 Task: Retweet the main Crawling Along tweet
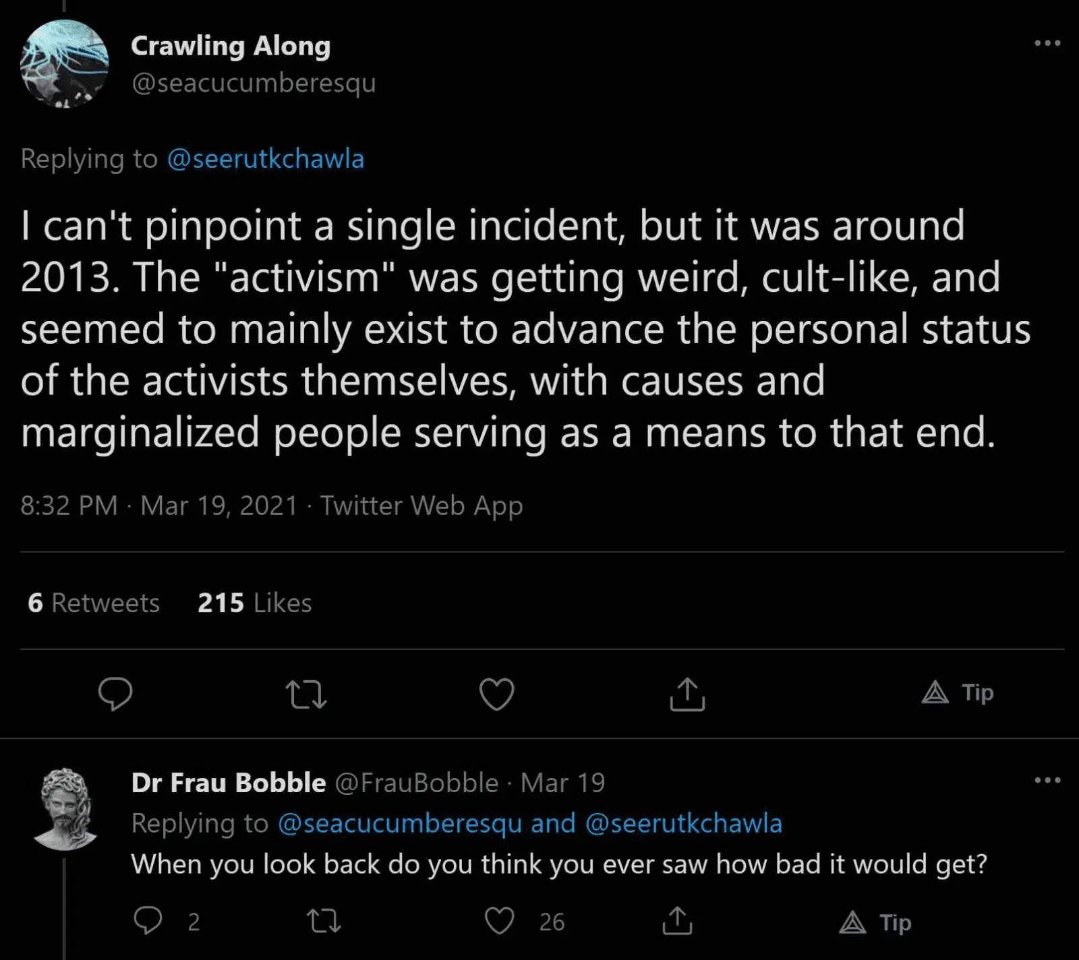pos(306,694)
